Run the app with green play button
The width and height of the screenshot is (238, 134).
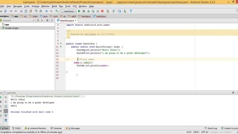coord(79,11)
